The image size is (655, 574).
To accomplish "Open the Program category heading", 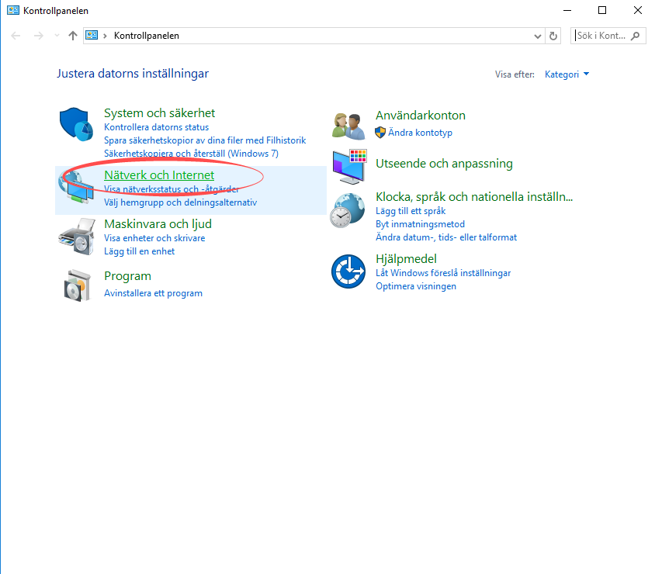I will tap(127, 276).
